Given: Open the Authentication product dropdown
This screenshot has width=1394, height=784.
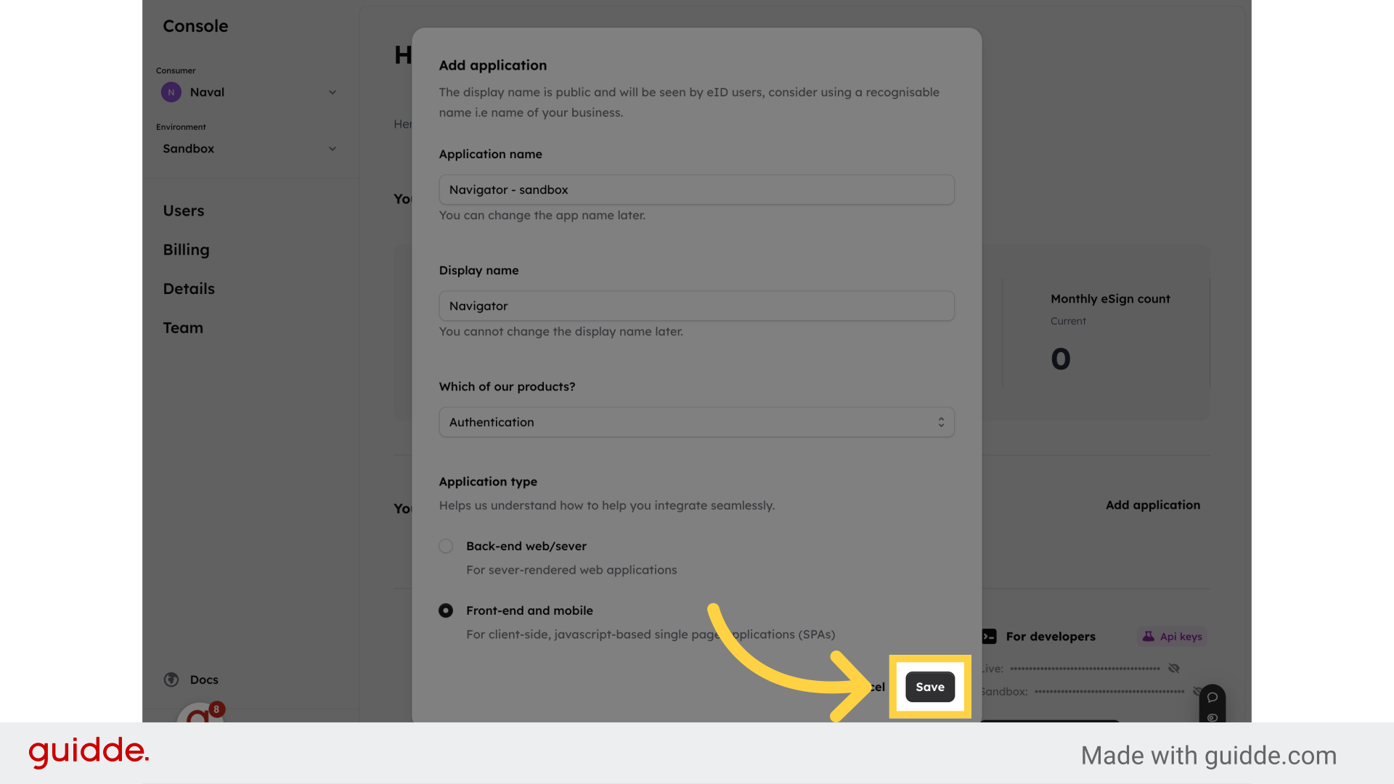Looking at the screenshot, I should (697, 422).
